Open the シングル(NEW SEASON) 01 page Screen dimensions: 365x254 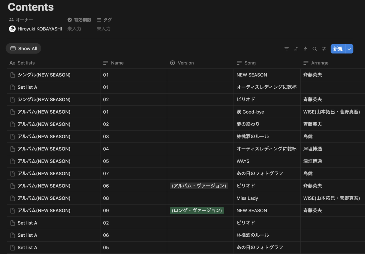pyautogui.click(x=44, y=75)
